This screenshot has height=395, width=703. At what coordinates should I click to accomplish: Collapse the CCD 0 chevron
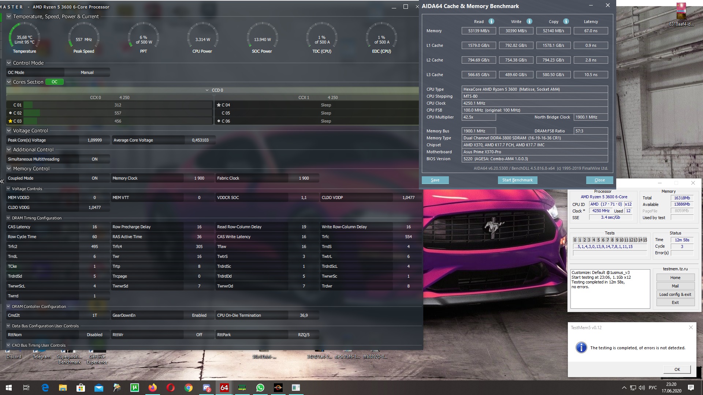pos(207,90)
